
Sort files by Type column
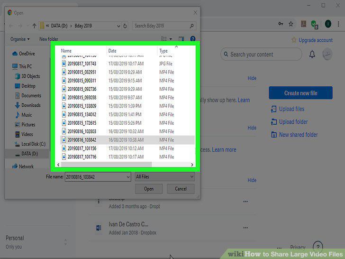pos(163,51)
